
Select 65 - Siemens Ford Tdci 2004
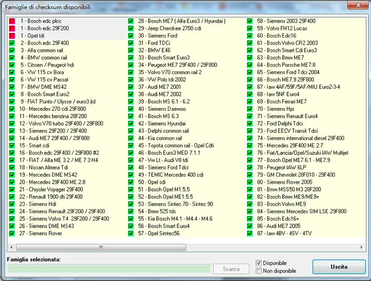288,72
